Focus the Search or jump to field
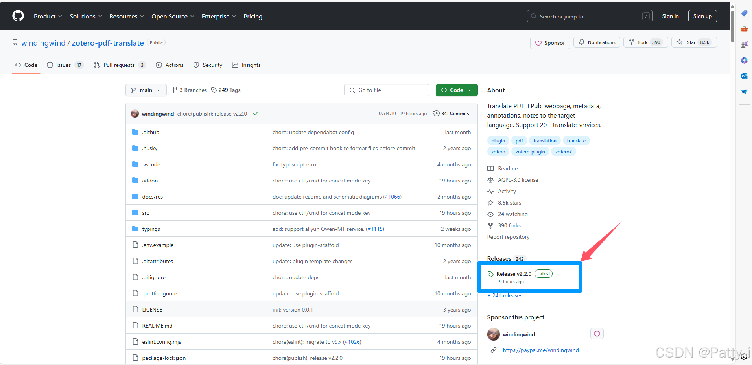 click(590, 16)
